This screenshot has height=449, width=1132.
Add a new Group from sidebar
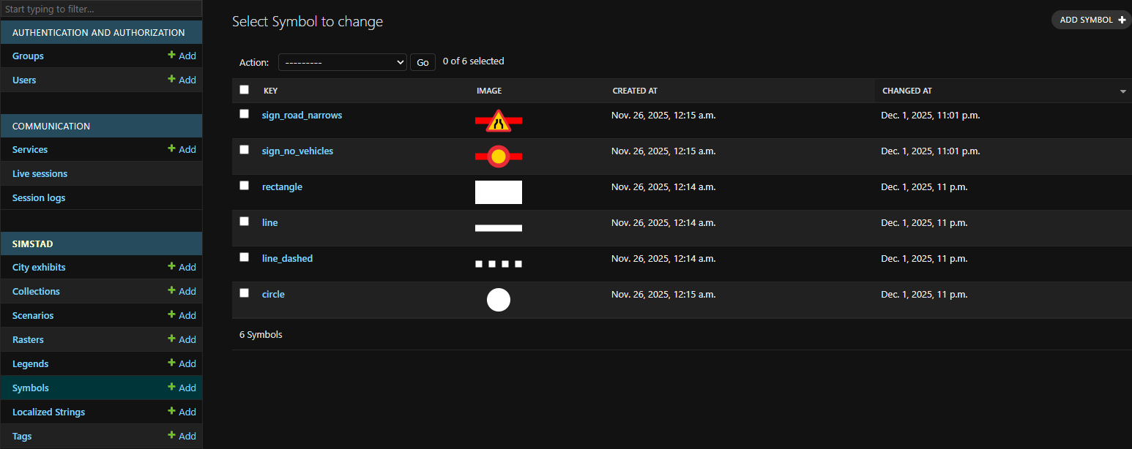182,56
